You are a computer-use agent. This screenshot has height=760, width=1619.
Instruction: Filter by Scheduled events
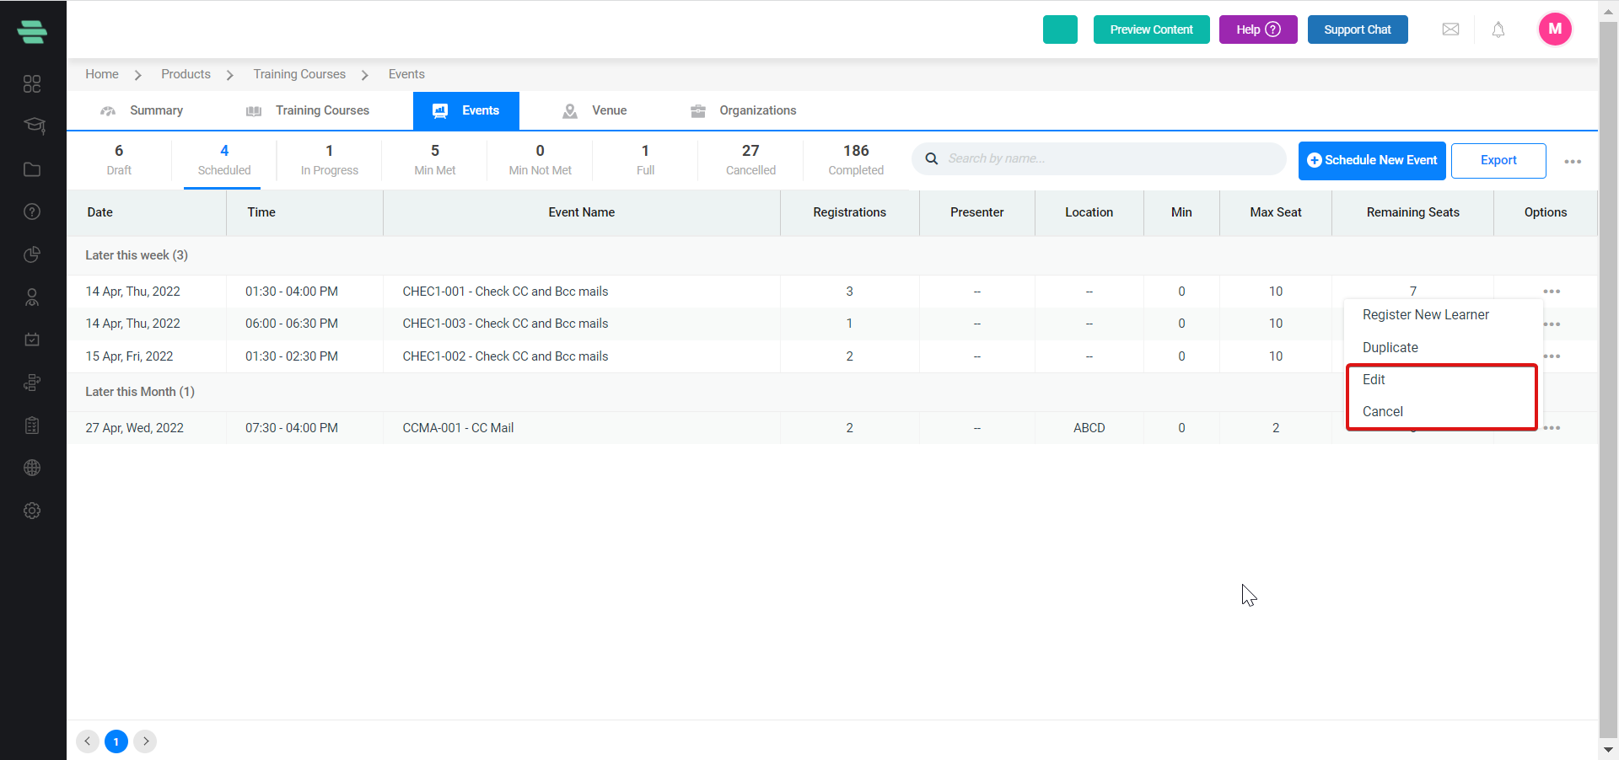224,160
